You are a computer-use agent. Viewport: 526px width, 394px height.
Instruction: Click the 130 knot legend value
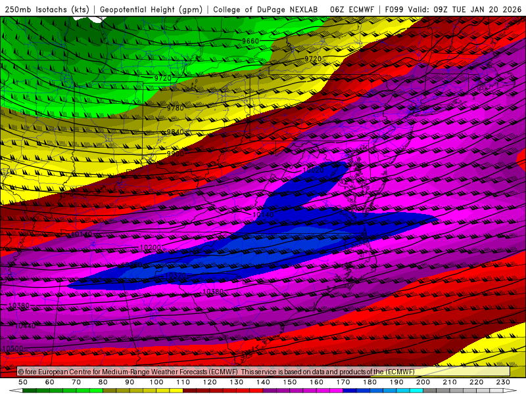pos(237,382)
